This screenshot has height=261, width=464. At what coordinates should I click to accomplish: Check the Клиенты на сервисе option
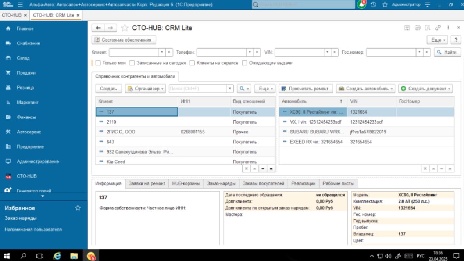pos(192,63)
